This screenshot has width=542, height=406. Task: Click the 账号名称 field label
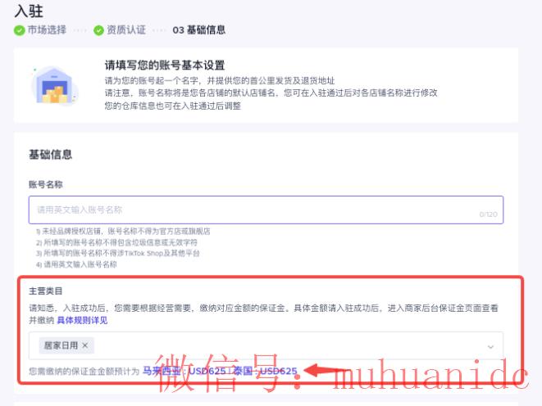click(x=46, y=184)
